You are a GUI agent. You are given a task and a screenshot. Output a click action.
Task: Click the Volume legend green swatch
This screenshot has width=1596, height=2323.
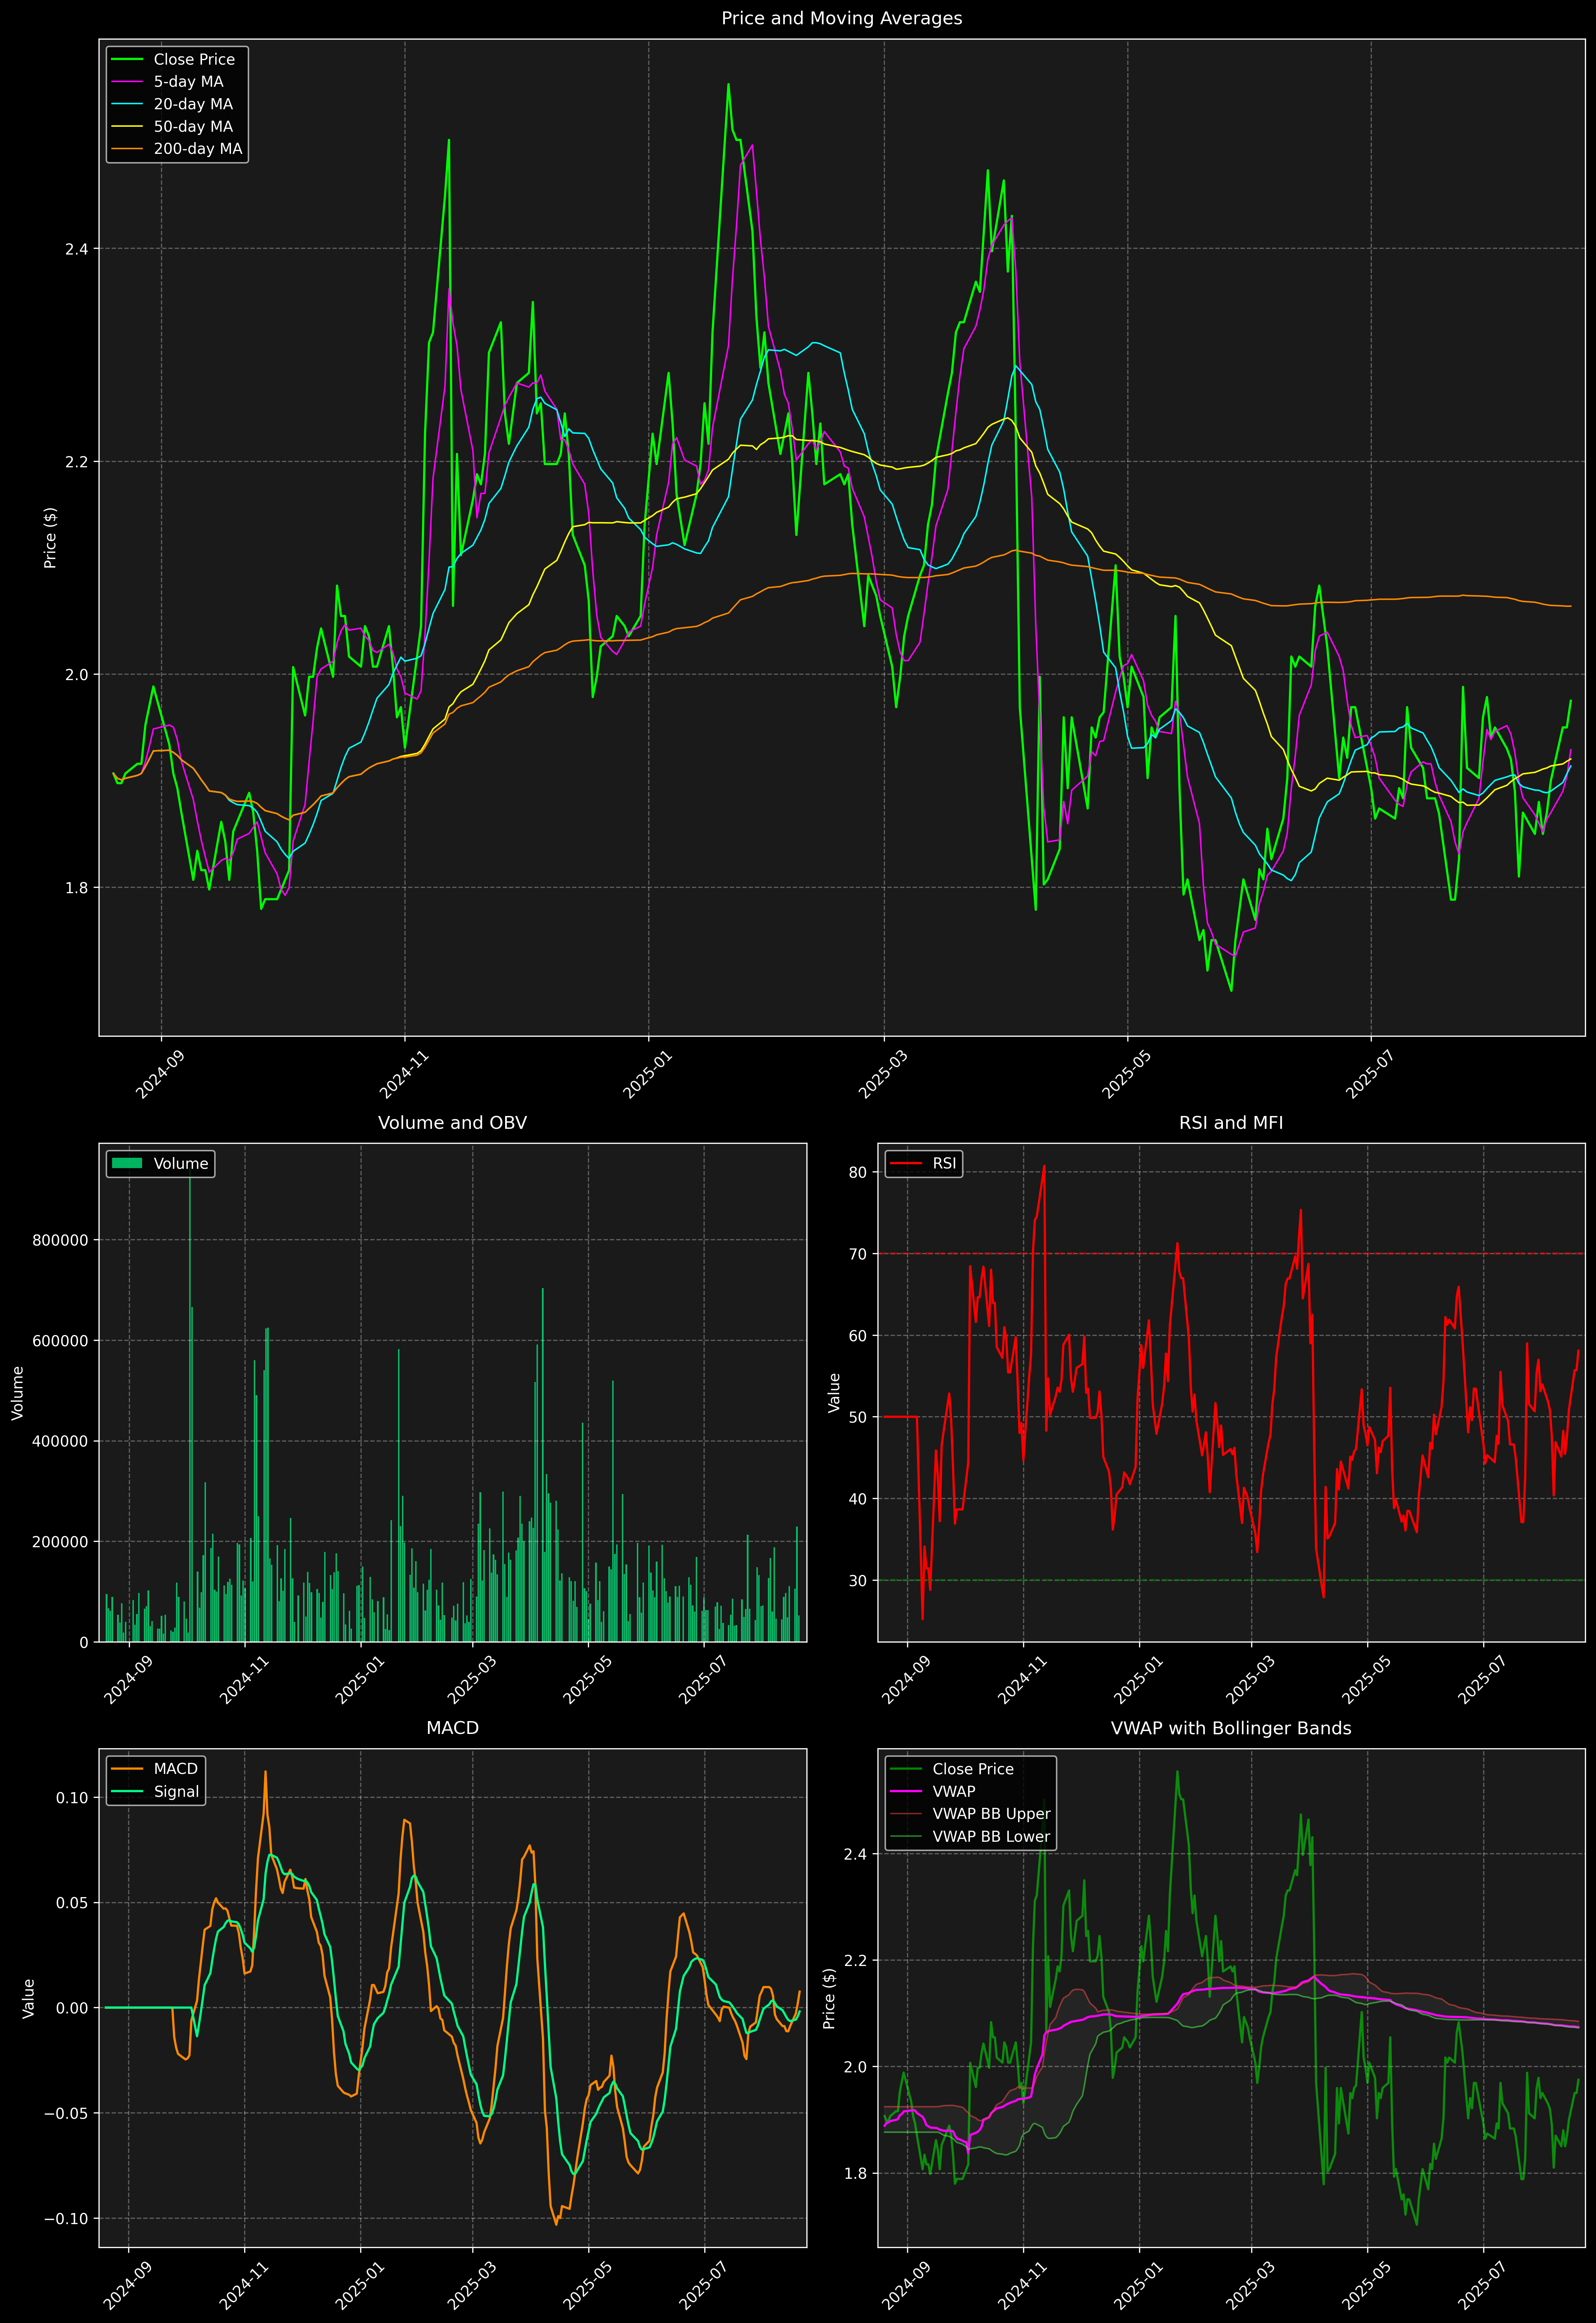click(x=127, y=1163)
